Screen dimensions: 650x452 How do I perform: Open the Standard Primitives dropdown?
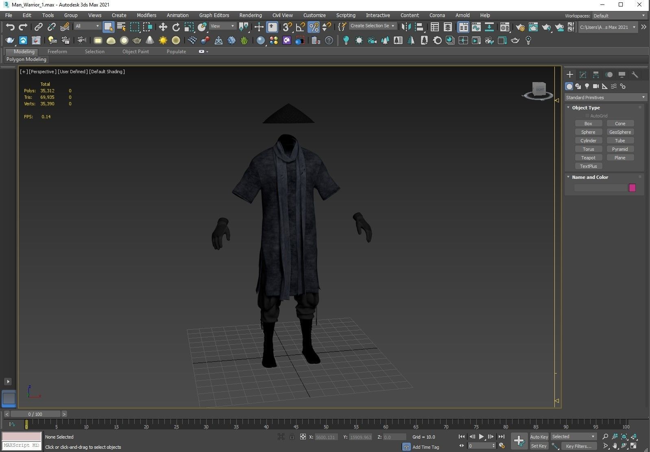click(605, 98)
